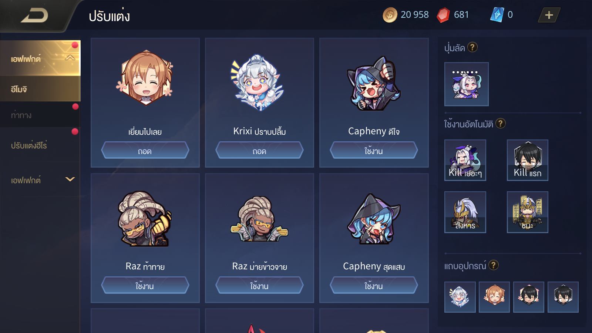This screenshot has height=333, width=592.
Task: Open the ท่าทาง tab
Action: pyautogui.click(x=40, y=115)
